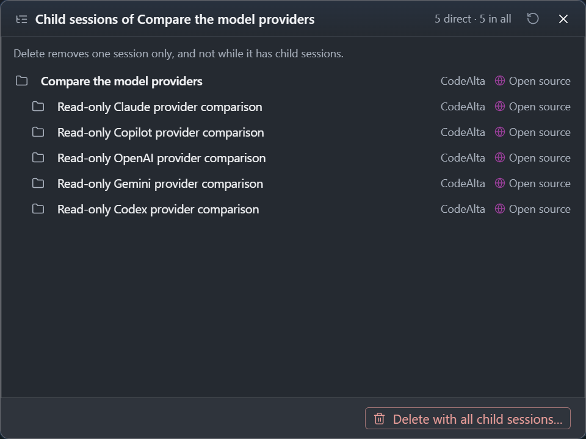The width and height of the screenshot is (586, 439).
Task: Click the tree list icon beside dialog title
Action: pos(22,19)
